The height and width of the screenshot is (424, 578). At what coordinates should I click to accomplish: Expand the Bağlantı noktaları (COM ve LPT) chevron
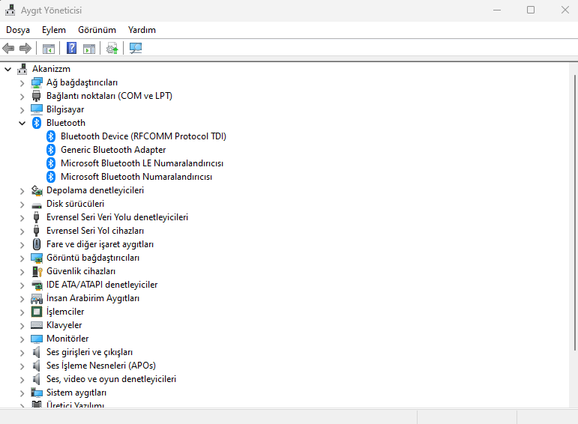22,96
